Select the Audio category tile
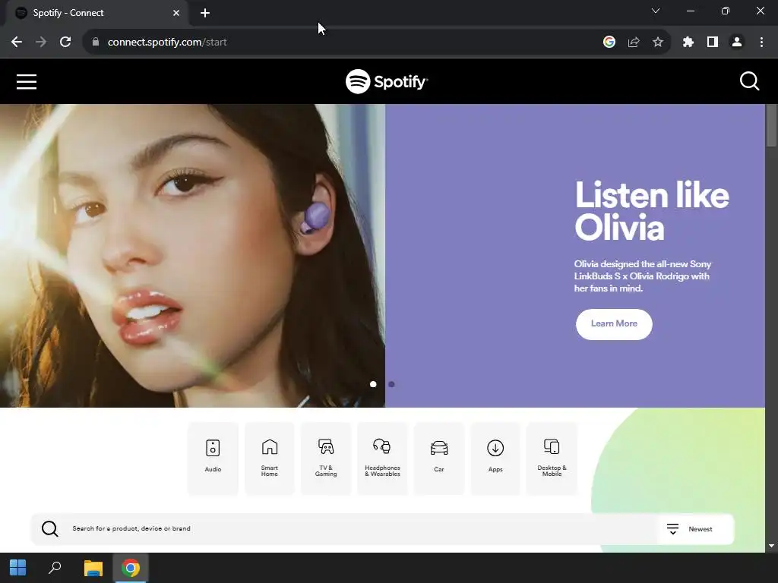 click(213, 458)
